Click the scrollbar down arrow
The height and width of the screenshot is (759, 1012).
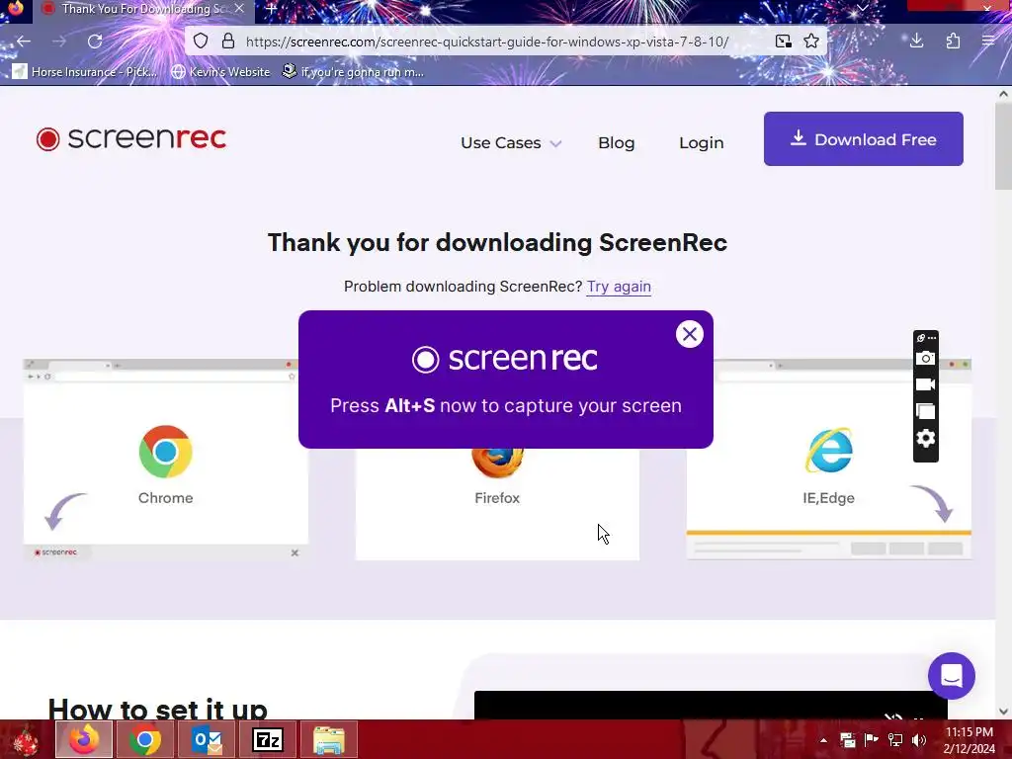click(x=1003, y=712)
